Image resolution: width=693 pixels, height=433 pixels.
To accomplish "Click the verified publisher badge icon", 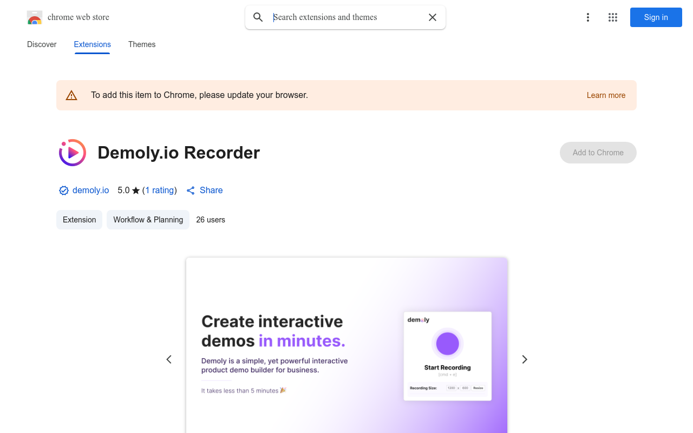I will point(64,191).
